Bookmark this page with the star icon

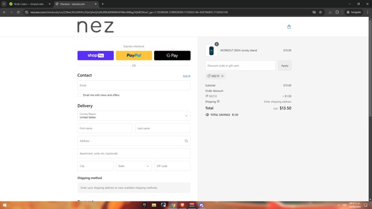pyautogui.click(x=320, y=12)
